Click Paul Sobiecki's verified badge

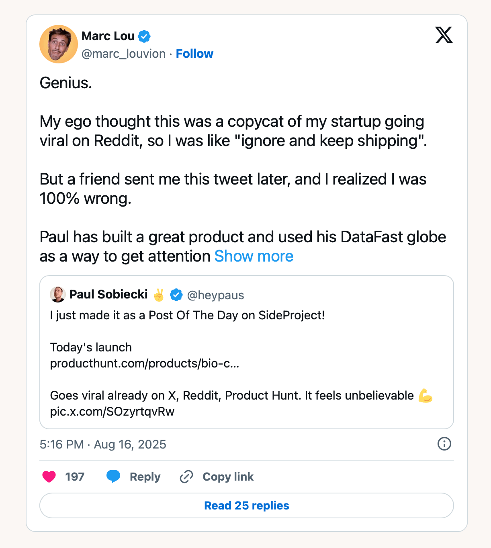tap(176, 294)
